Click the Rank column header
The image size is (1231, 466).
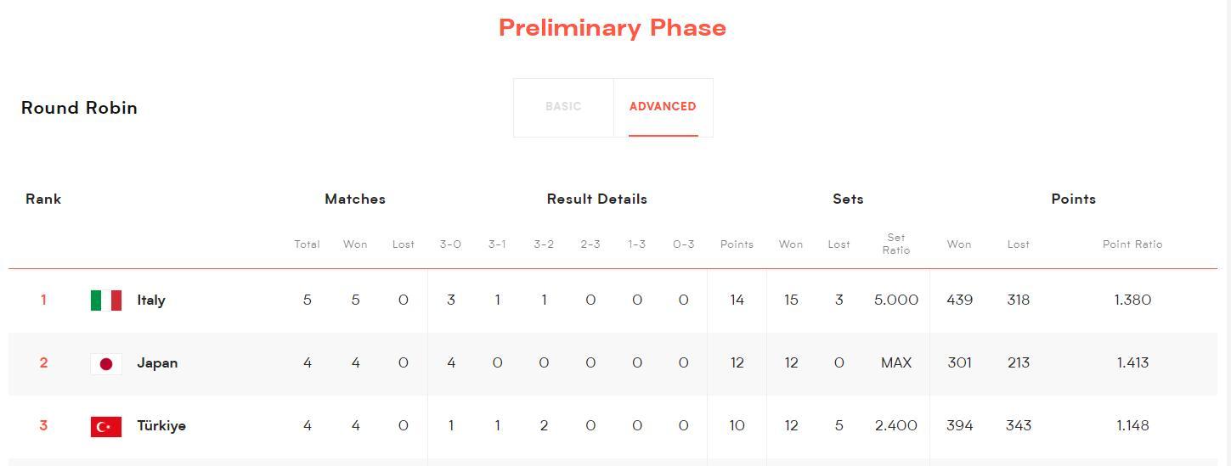(43, 199)
